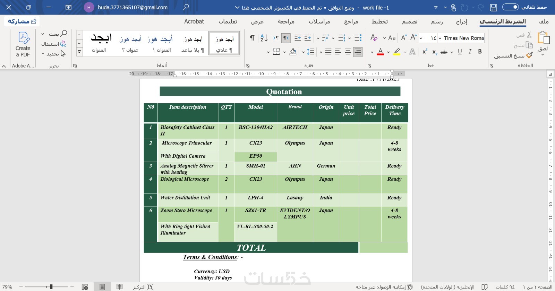Save the document with the floppy disk icon

coord(494,8)
